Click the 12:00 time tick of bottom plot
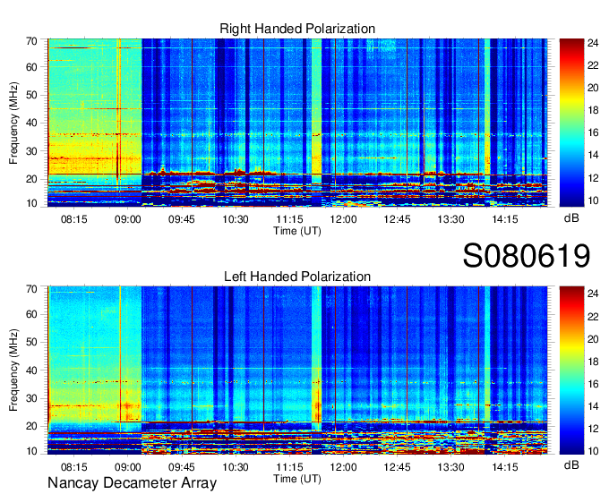This screenshot has height=494, width=609. (x=343, y=467)
